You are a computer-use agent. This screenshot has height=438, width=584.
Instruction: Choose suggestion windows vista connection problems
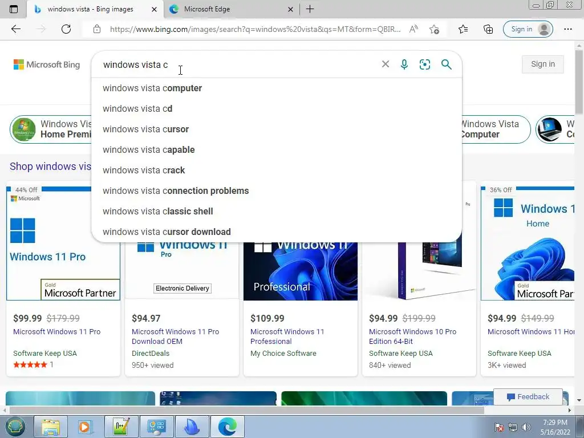[x=277, y=190]
